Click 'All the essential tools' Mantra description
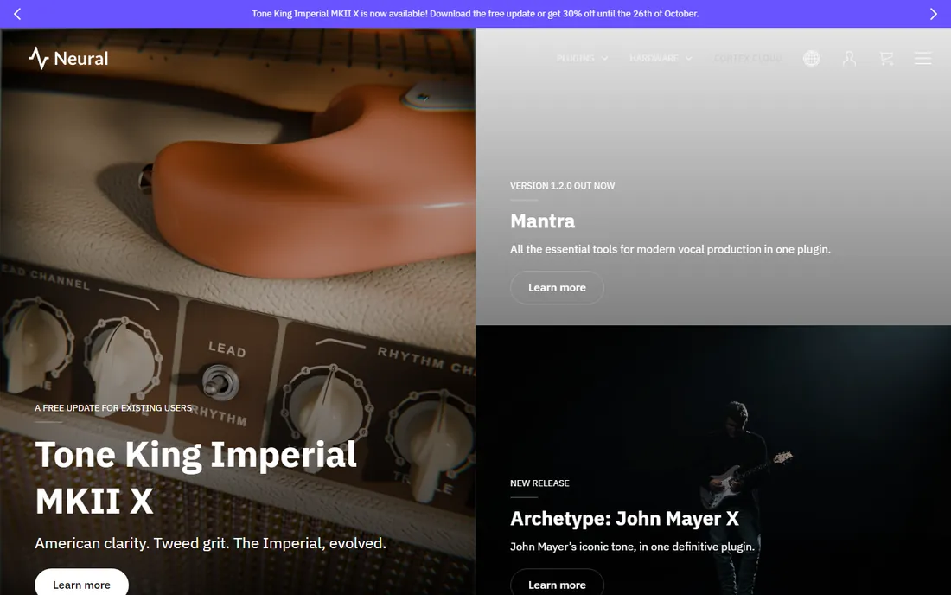The image size is (951, 595). [670, 249]
